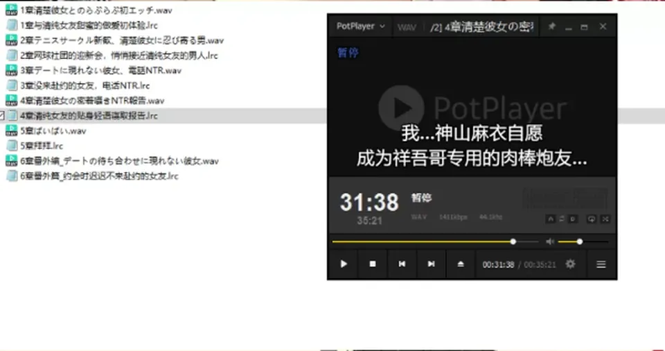Click the highlighted 4章 .lrc file icon
The width and height of the screenshot is (665, 351).
coord(12,116)
